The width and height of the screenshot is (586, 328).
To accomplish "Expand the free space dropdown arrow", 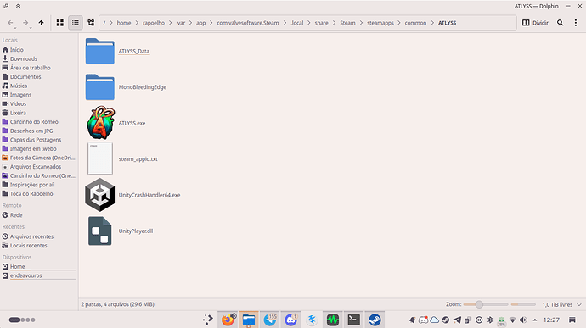I will (579, 304).
